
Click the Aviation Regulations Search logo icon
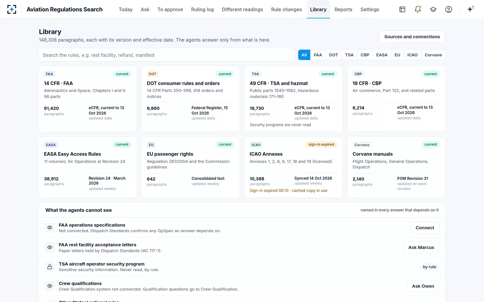tap(12, 9)
